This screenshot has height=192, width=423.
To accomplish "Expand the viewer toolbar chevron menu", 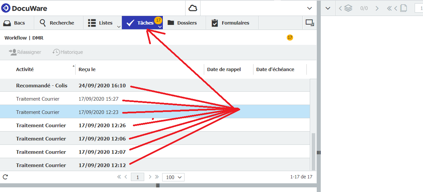I will (328, 8).
